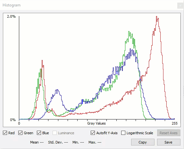The height and width of the screenshot is (149, 184).
Task: Uncheck the Red channel checkbox
Action: click(x=5, y=133)
